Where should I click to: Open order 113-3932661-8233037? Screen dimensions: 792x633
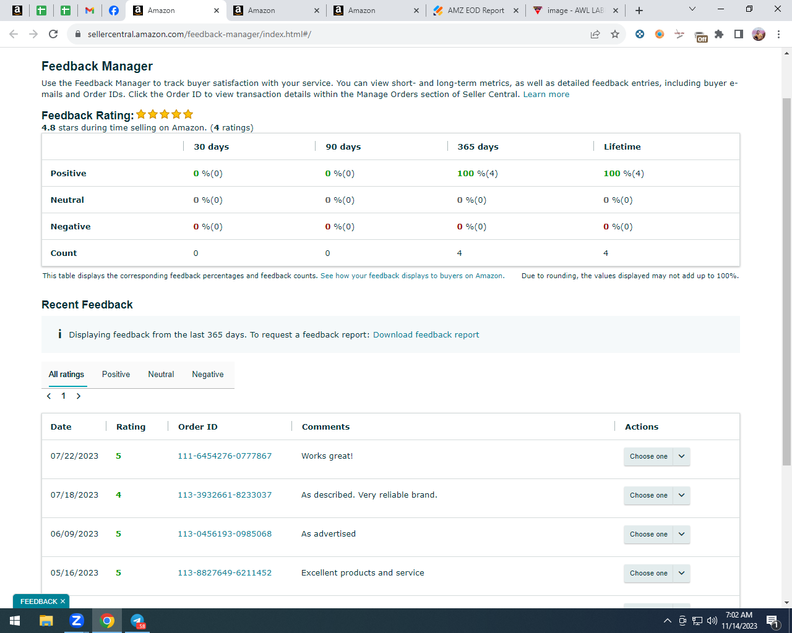pyautogui.click(x=225, y=495)
